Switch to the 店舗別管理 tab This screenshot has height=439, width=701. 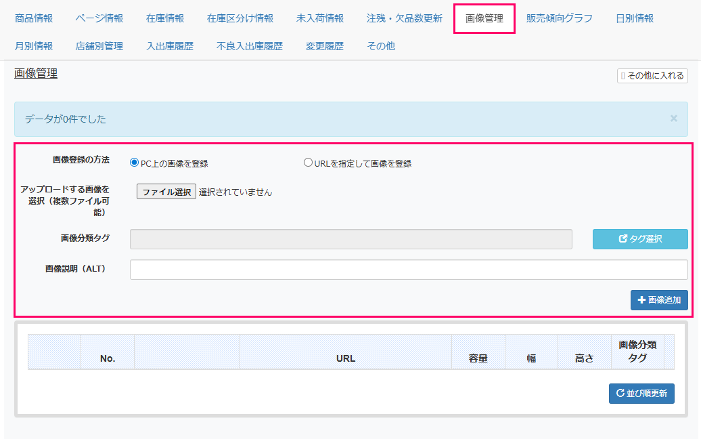tap(99, 46)
